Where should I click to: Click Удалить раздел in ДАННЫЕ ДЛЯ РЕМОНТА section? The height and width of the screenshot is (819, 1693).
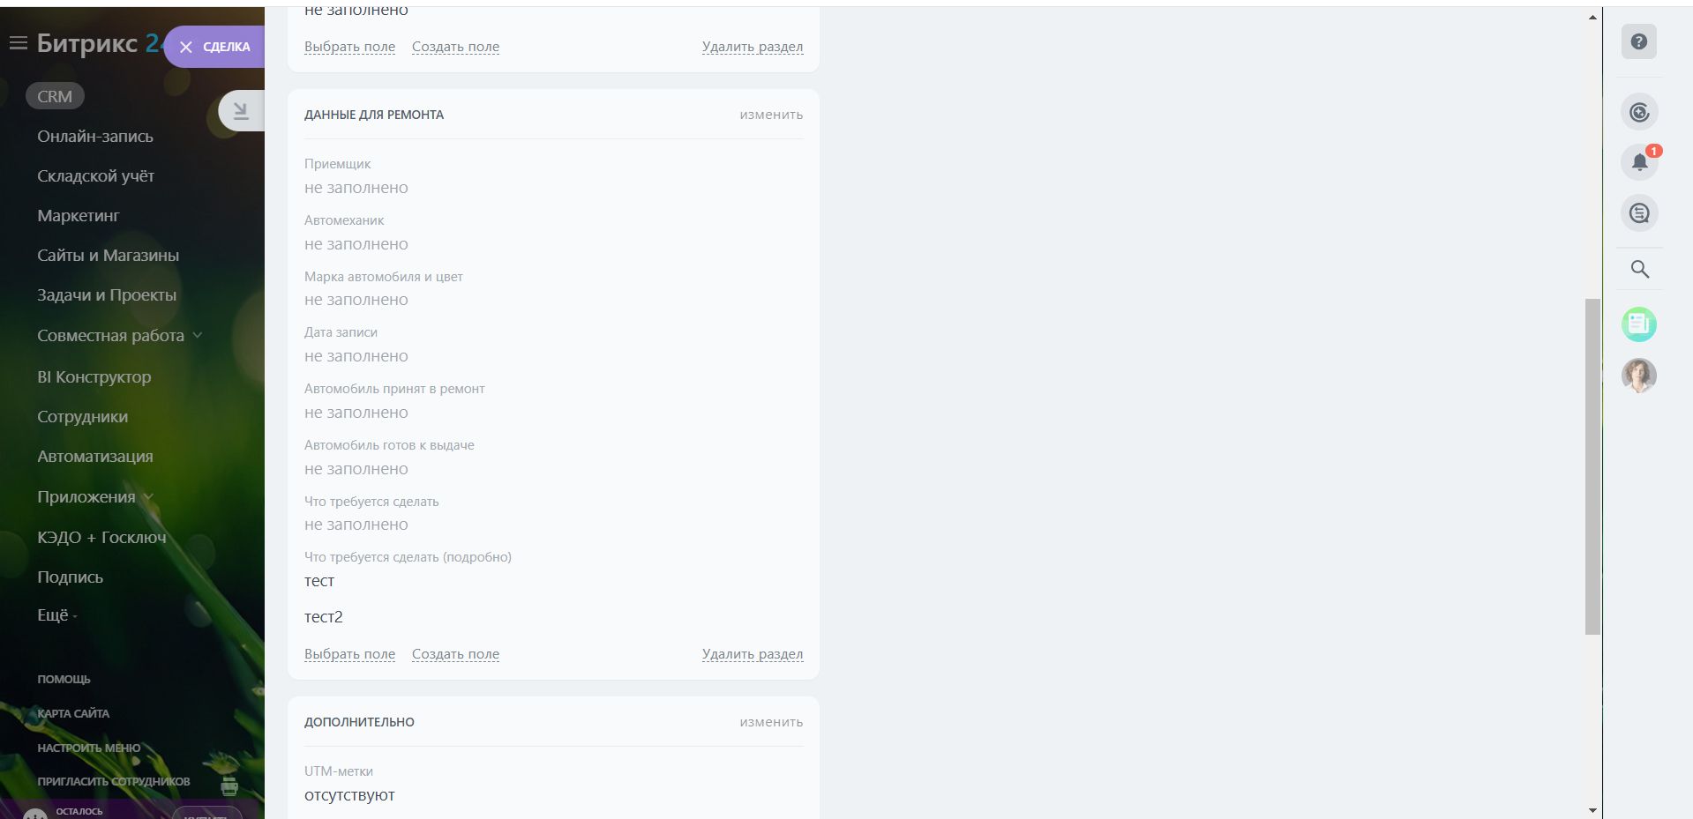coord(753,654)
